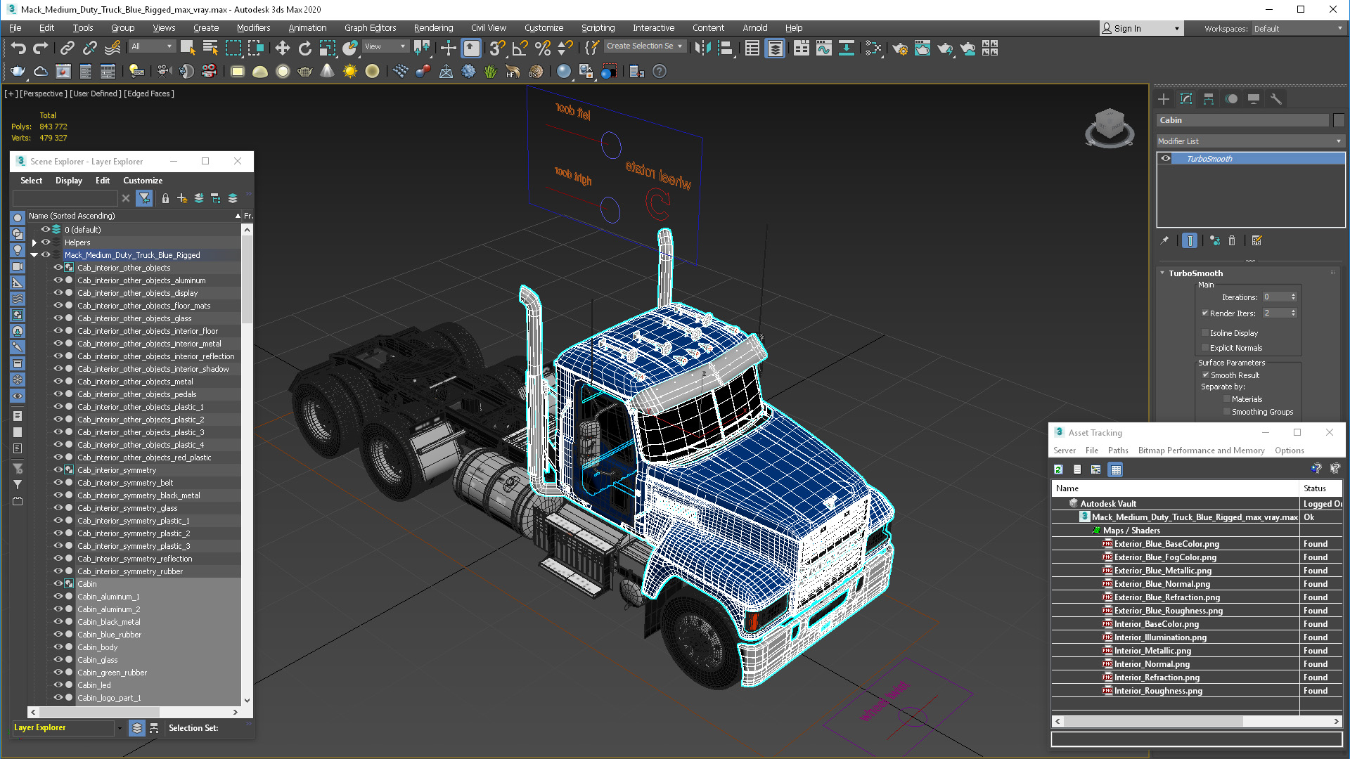This screenshot has height=759, width=1350.
Task: Open the Modifier List dropdown
Action: 1249,141
